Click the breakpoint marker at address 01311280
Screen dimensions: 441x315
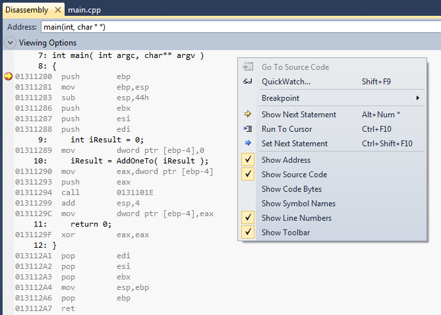(8, 76)
